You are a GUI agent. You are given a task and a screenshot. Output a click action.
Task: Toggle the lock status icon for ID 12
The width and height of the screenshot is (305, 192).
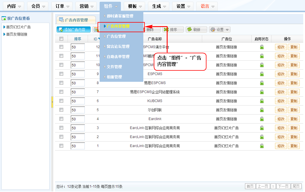click(262, 47)
